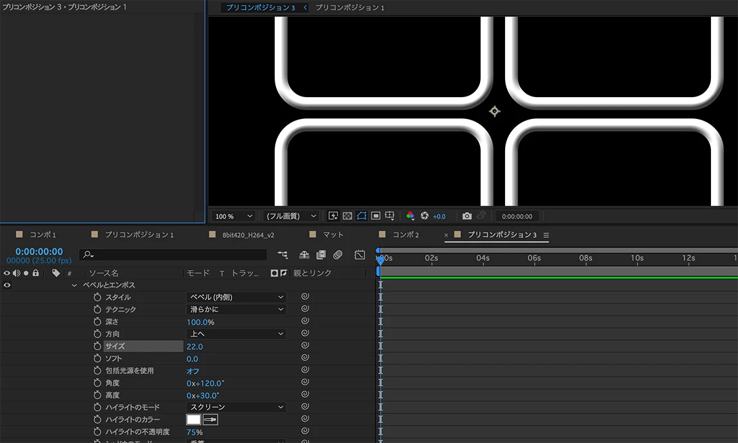The image size is (738, 443).
Task: Click the video eye column header icon
Action: click(x=6, y=273)
